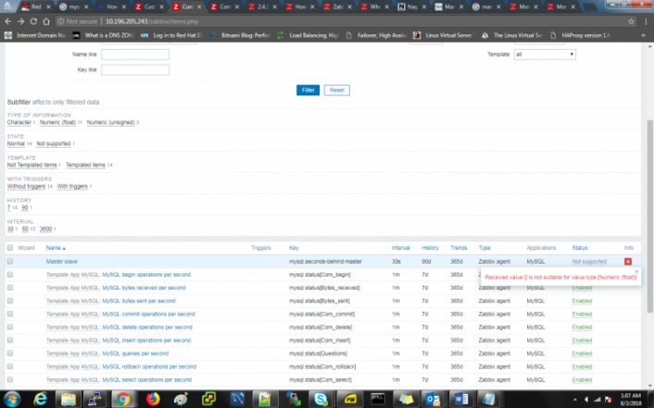Open Microsoft Word from the taskbar
654x408 pixels.
pos(461,400)
